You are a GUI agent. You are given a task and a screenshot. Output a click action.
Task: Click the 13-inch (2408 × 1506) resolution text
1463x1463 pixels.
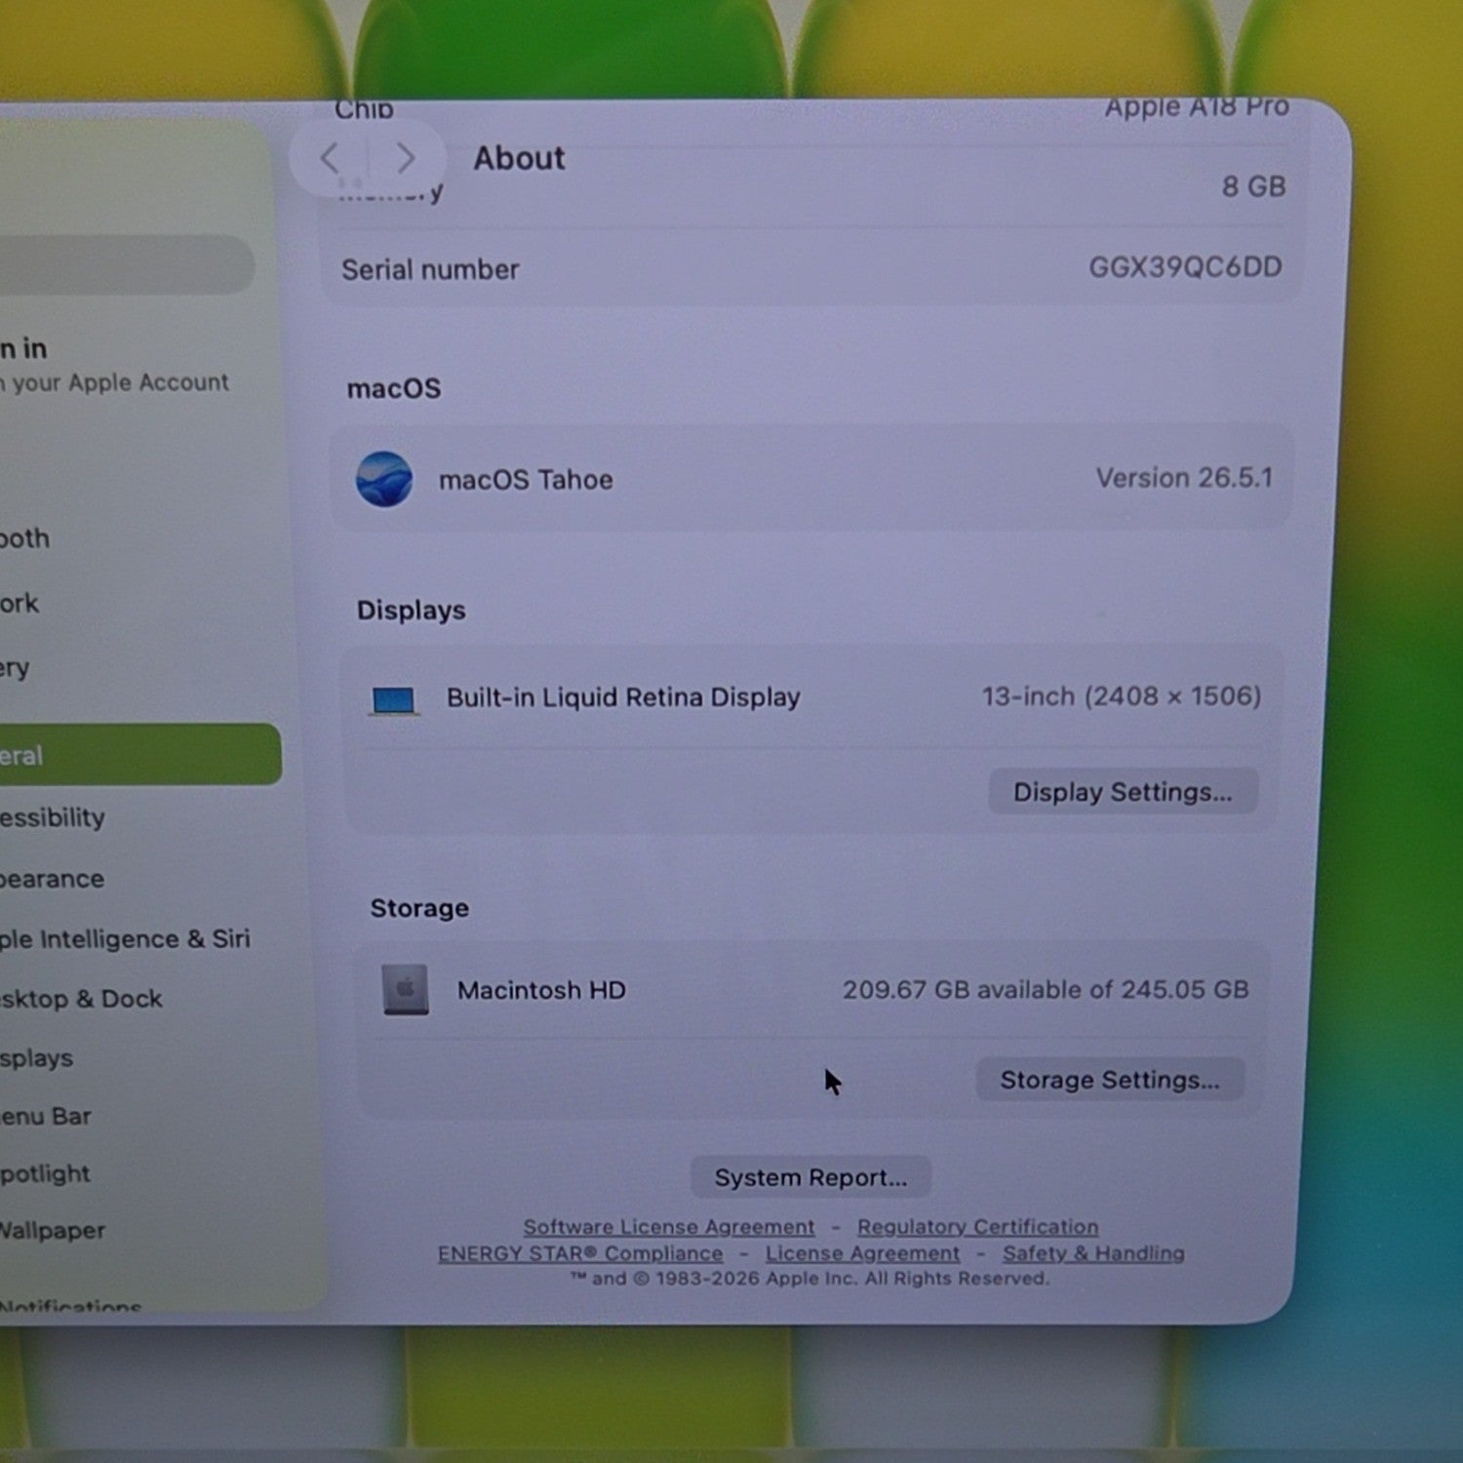(x=1122, y=696)
